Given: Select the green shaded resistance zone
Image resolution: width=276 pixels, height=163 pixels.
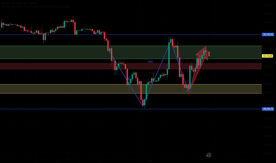Looking at the screenshot, I should pos(131,52).
